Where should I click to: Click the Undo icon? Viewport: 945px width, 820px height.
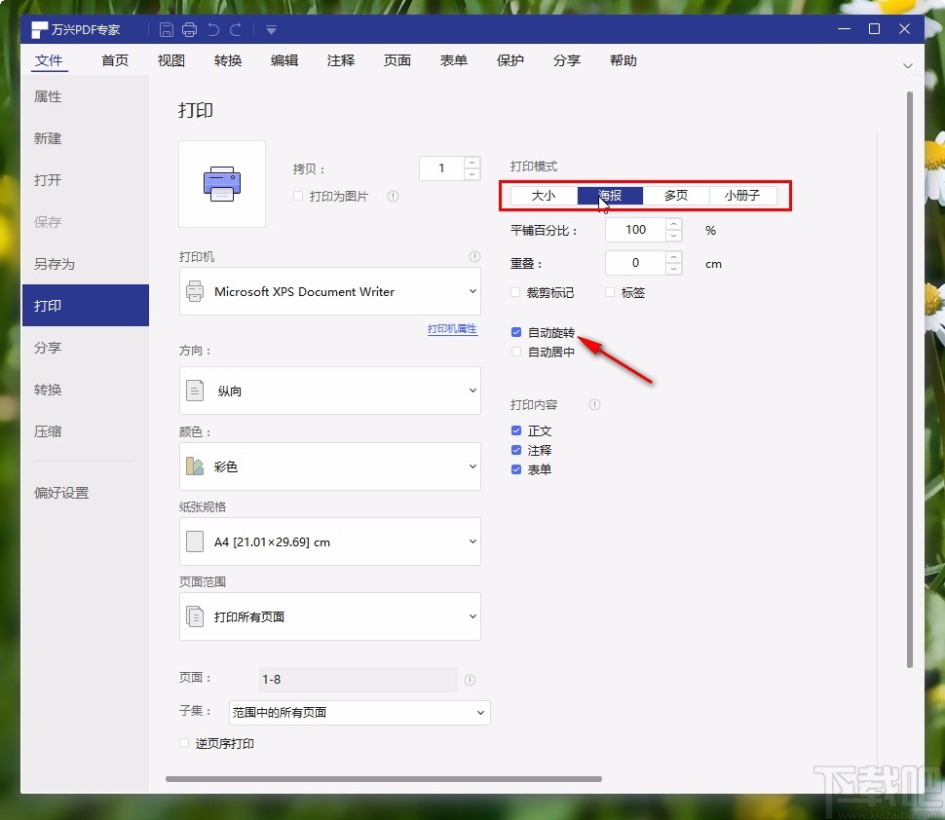click(x=213, y=29)
